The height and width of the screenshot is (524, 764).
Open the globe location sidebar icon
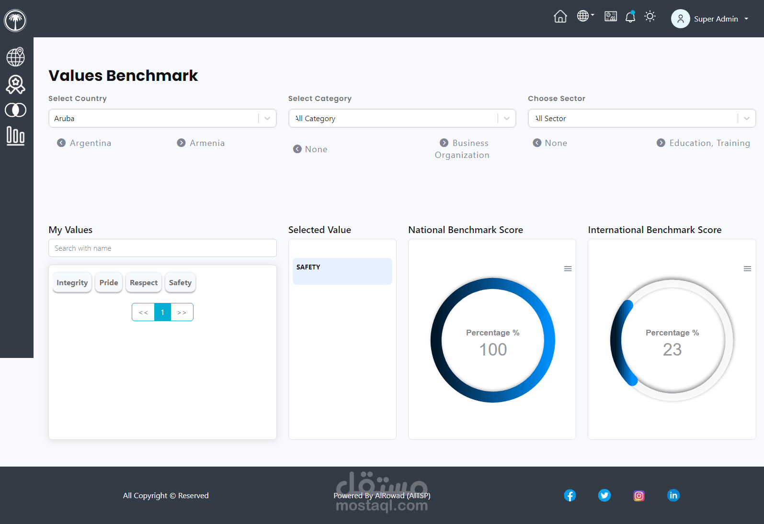[16, 56]
